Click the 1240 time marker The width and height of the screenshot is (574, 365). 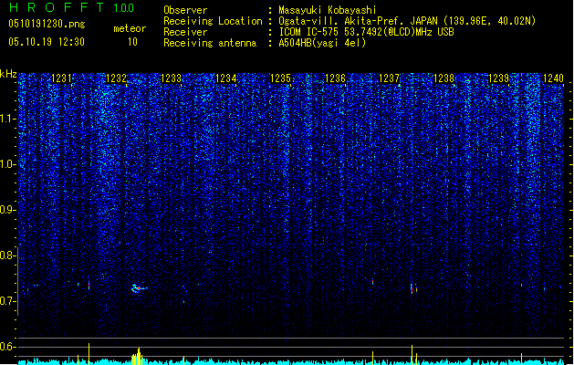(553, 78)
